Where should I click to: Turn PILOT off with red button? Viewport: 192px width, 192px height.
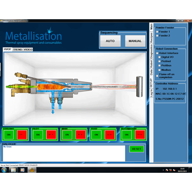tap(51, 135)
